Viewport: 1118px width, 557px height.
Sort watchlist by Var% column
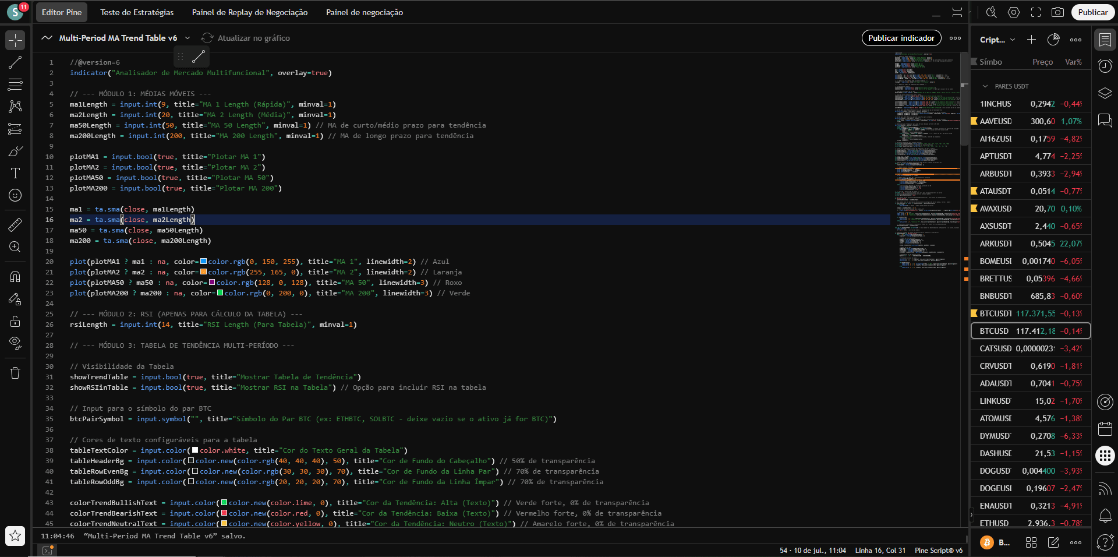[x=1073, y=62]
